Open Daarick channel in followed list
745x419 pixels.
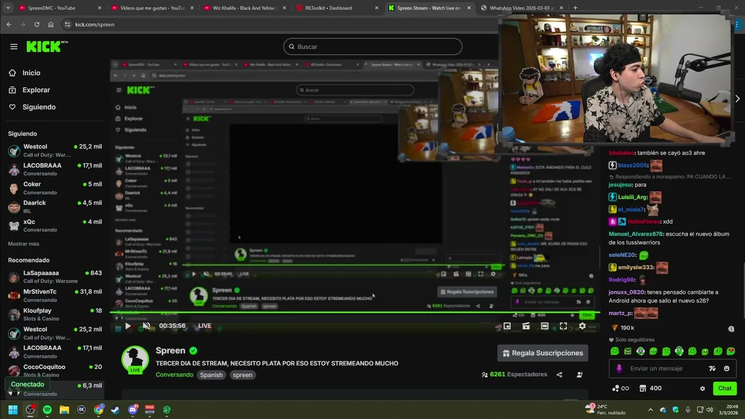coord(55,207)
